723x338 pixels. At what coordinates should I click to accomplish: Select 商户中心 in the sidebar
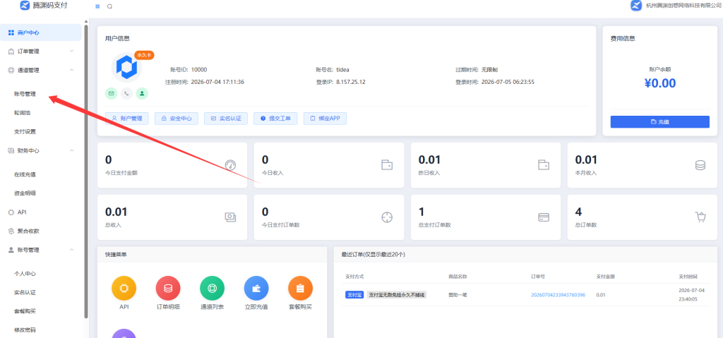tap(40, 32)
